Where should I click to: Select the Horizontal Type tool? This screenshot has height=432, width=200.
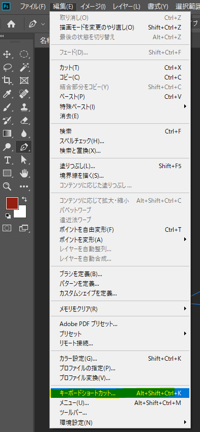[x=7, y=160]
